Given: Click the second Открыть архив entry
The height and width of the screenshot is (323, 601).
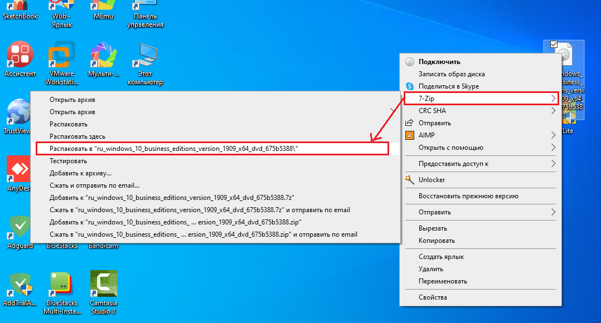Looking at the screenshot, I should point(215,112).
